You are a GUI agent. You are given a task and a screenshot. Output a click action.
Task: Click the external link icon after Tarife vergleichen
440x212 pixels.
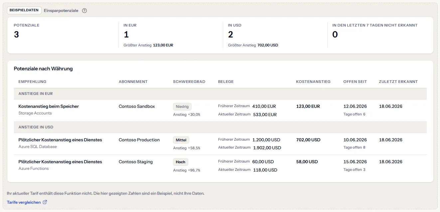pyautogui.click(x=45, y=202)
